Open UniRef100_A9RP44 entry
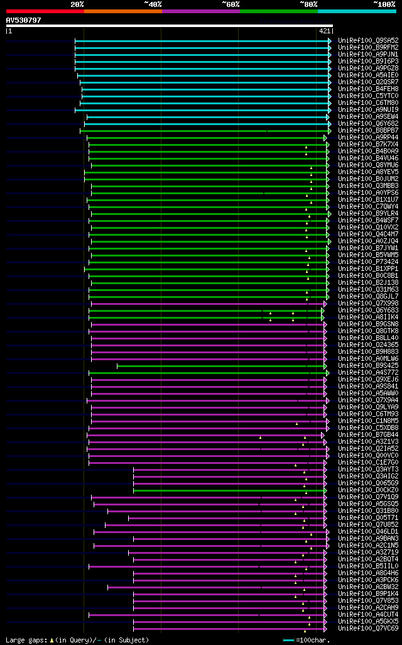 coord(368,138)
